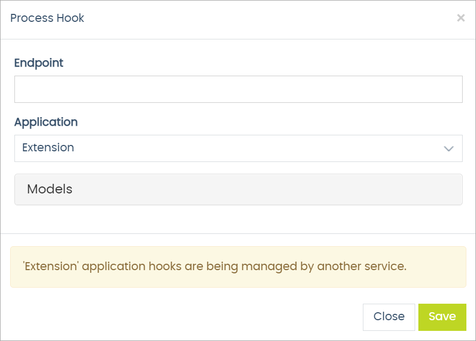
Task: Click the Endpoint text input field
Action: point(238,89)
